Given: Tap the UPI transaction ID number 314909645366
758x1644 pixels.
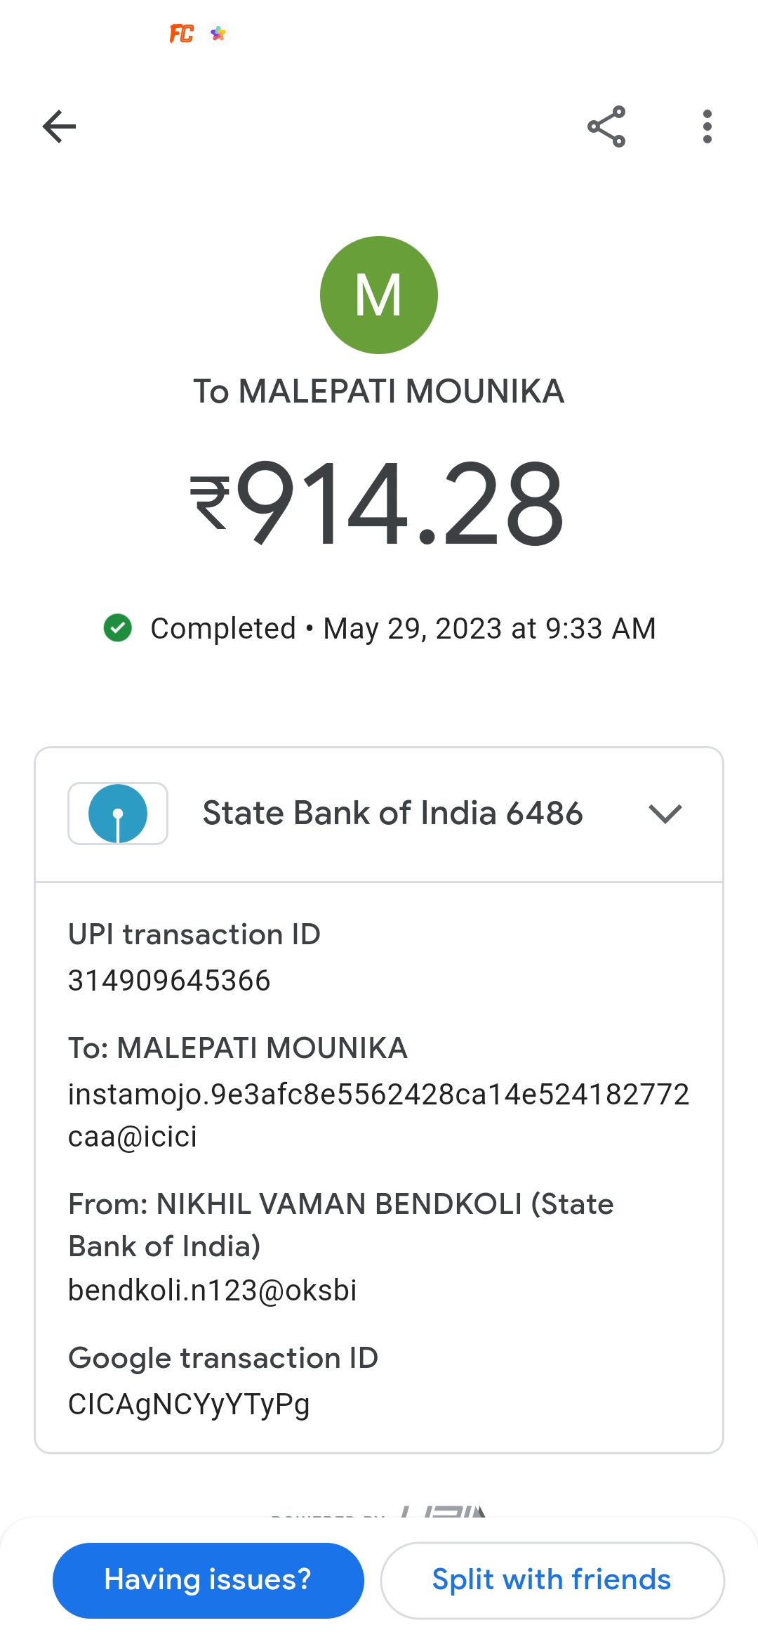Looking at the screenshot, I should click(x=169, y=981).
